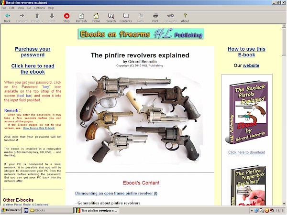This screenshot has width=287, height=215.
Task: Expand hidden tray icons chevron
Action: pos(252,210)
